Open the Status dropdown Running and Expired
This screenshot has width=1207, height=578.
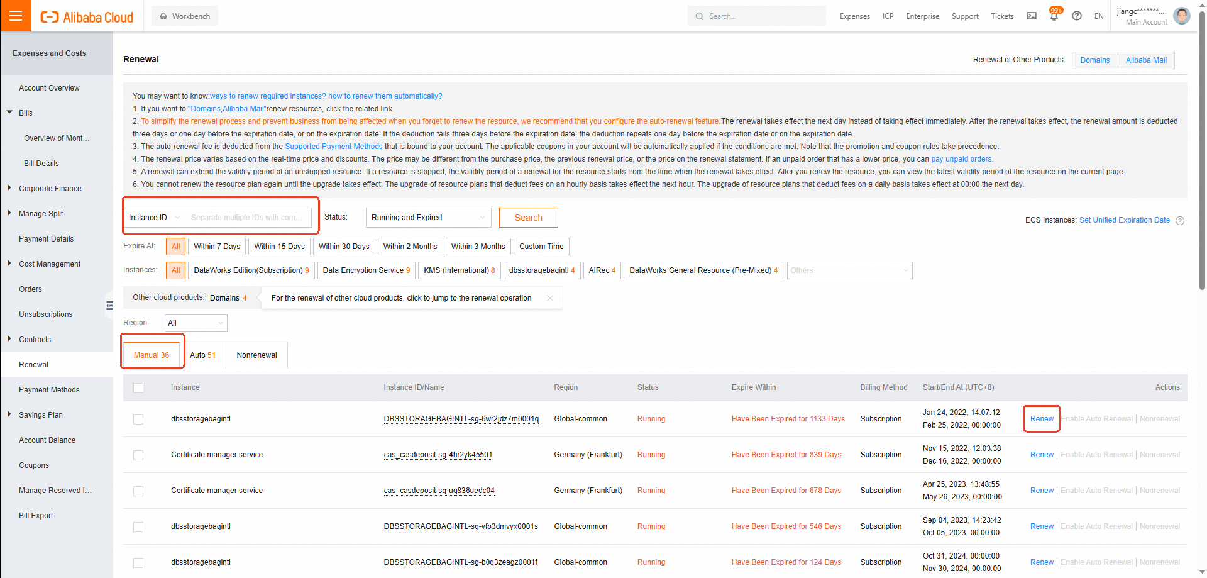pos(429,218)
